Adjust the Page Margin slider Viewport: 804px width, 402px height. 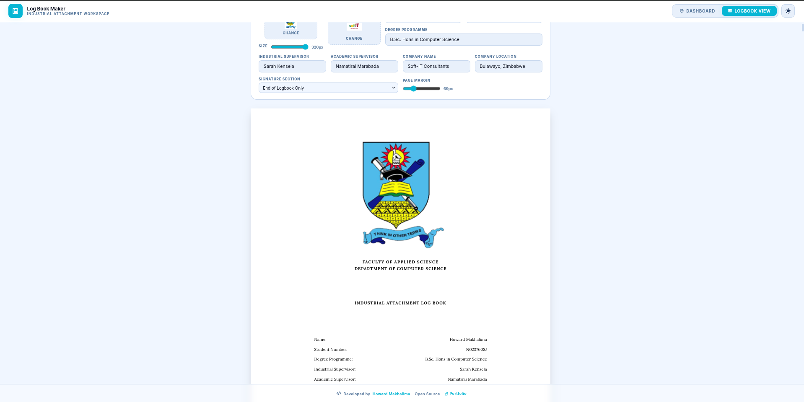coord(421,88)
